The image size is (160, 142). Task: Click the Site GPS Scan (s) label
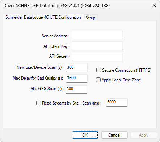47,89
